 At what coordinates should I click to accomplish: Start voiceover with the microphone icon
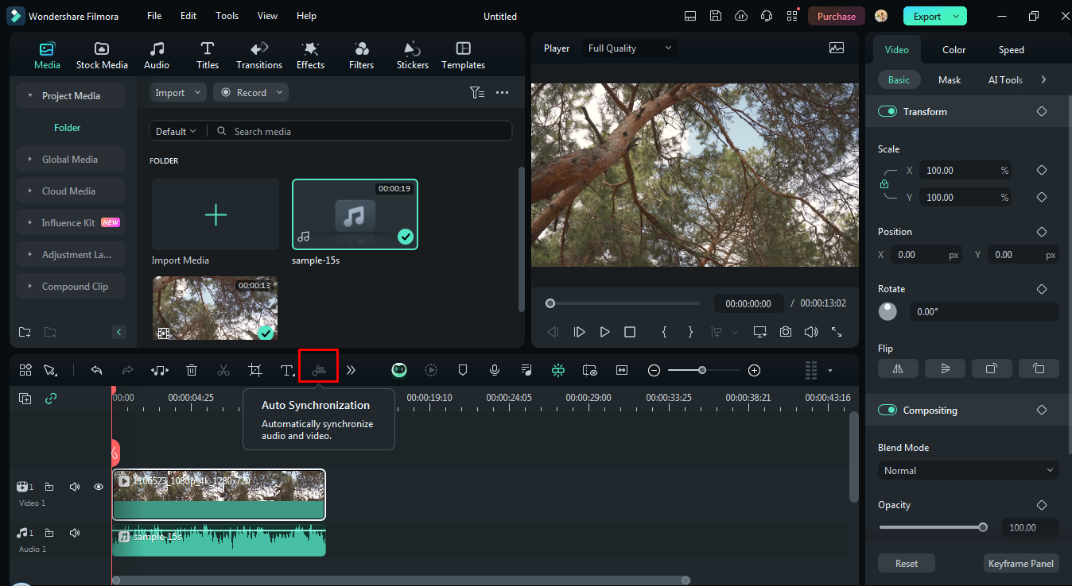click(495, 370)
